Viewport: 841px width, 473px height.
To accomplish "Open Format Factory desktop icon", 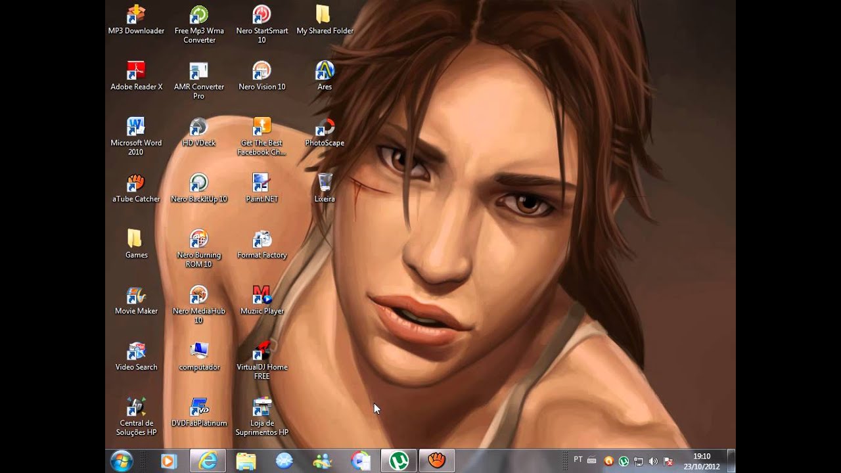I will coord(261,244).
